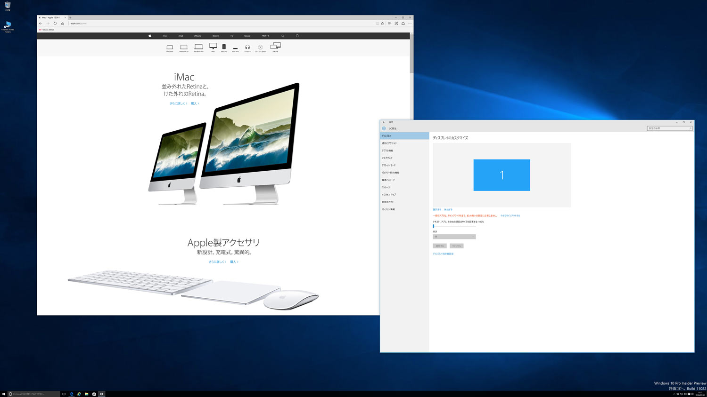Click the Forward arrow in Edge browser
This screenshot has width=707, height=397.
coord(48,24)
